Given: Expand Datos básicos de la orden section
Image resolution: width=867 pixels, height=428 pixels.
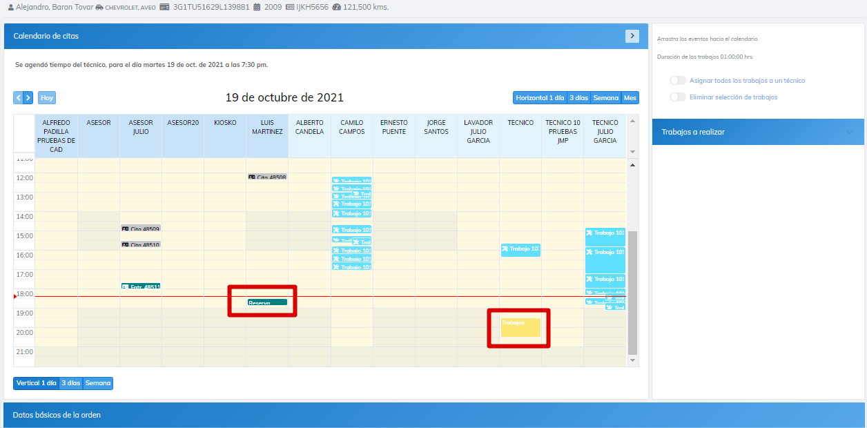Looking at the screenshot, I should [x=57, y=415].
